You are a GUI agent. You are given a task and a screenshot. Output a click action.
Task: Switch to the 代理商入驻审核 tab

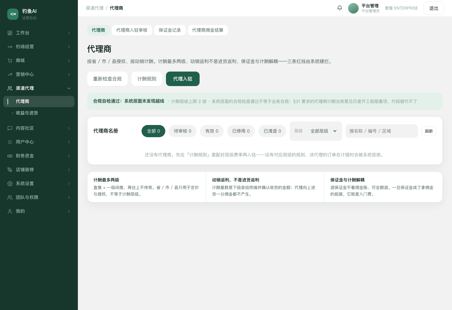coord(132,30)
